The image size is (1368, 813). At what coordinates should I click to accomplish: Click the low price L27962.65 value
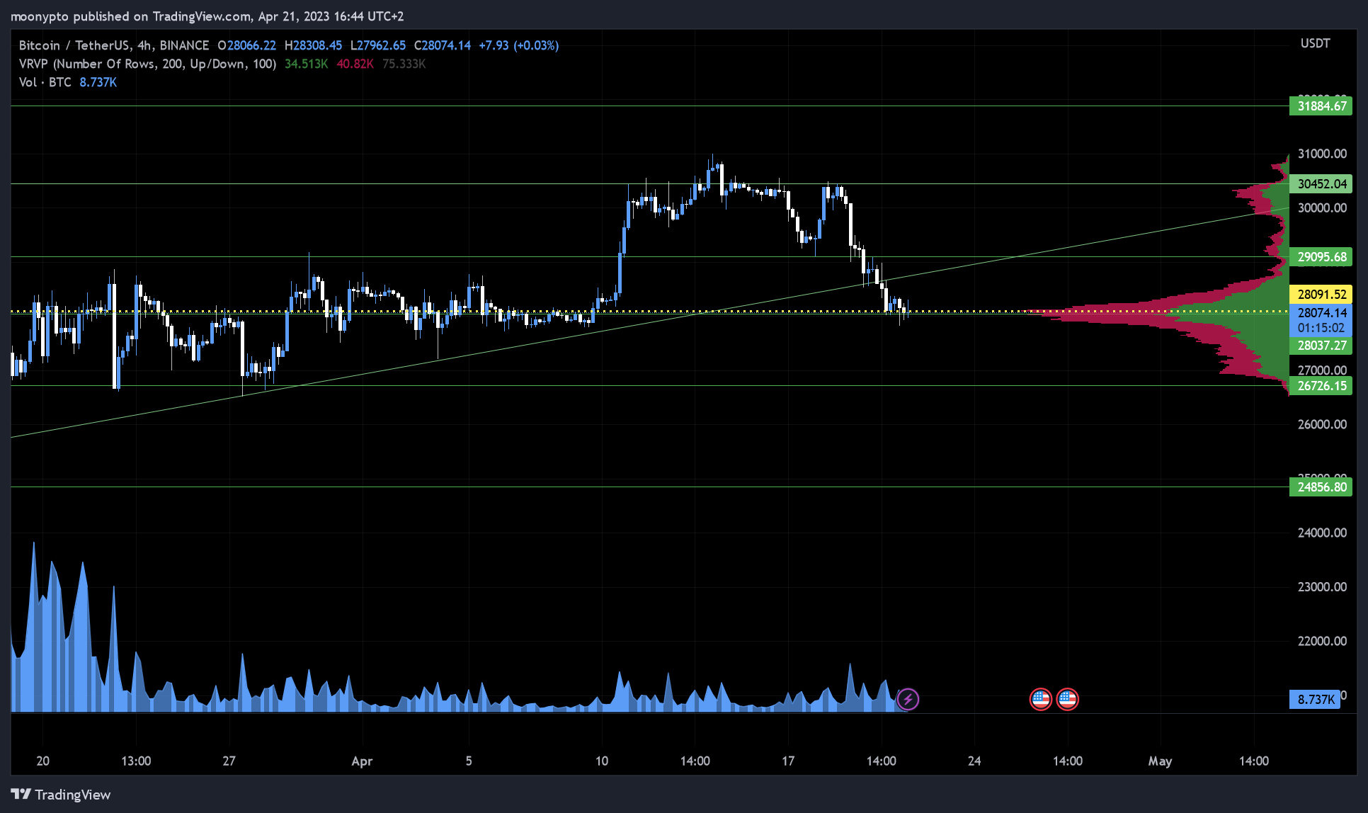tap(378, 45)
